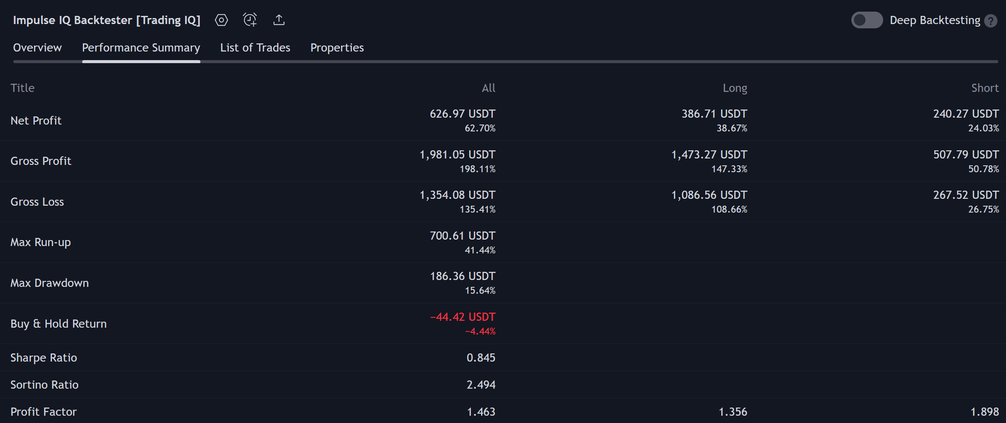Select the Max Run-up row label

point(41,242)
